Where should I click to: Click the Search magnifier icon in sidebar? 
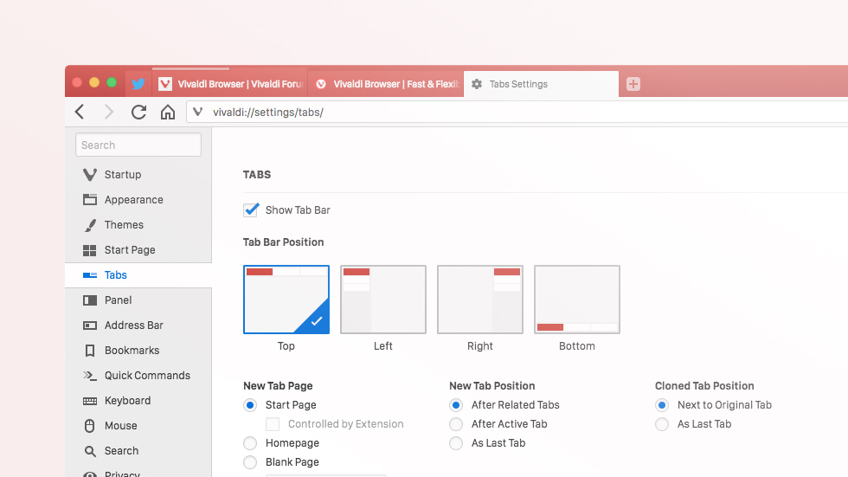90,451
